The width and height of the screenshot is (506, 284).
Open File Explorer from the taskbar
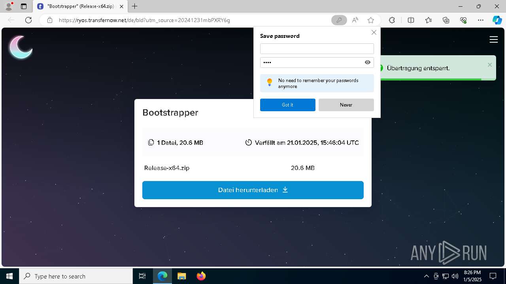(181, 276)
